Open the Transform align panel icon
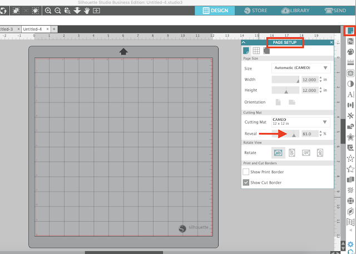 point(350,105)
